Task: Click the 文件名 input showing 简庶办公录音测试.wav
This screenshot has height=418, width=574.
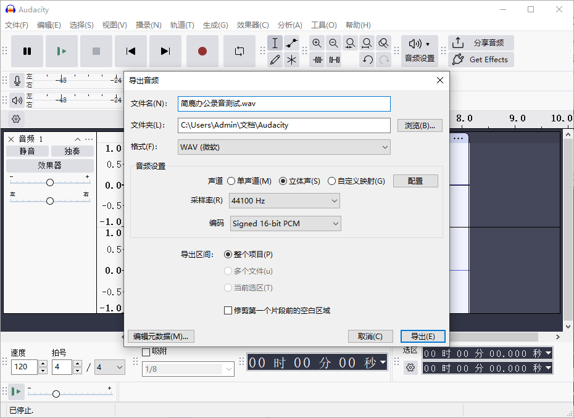Action: click(x=283, y=104)
